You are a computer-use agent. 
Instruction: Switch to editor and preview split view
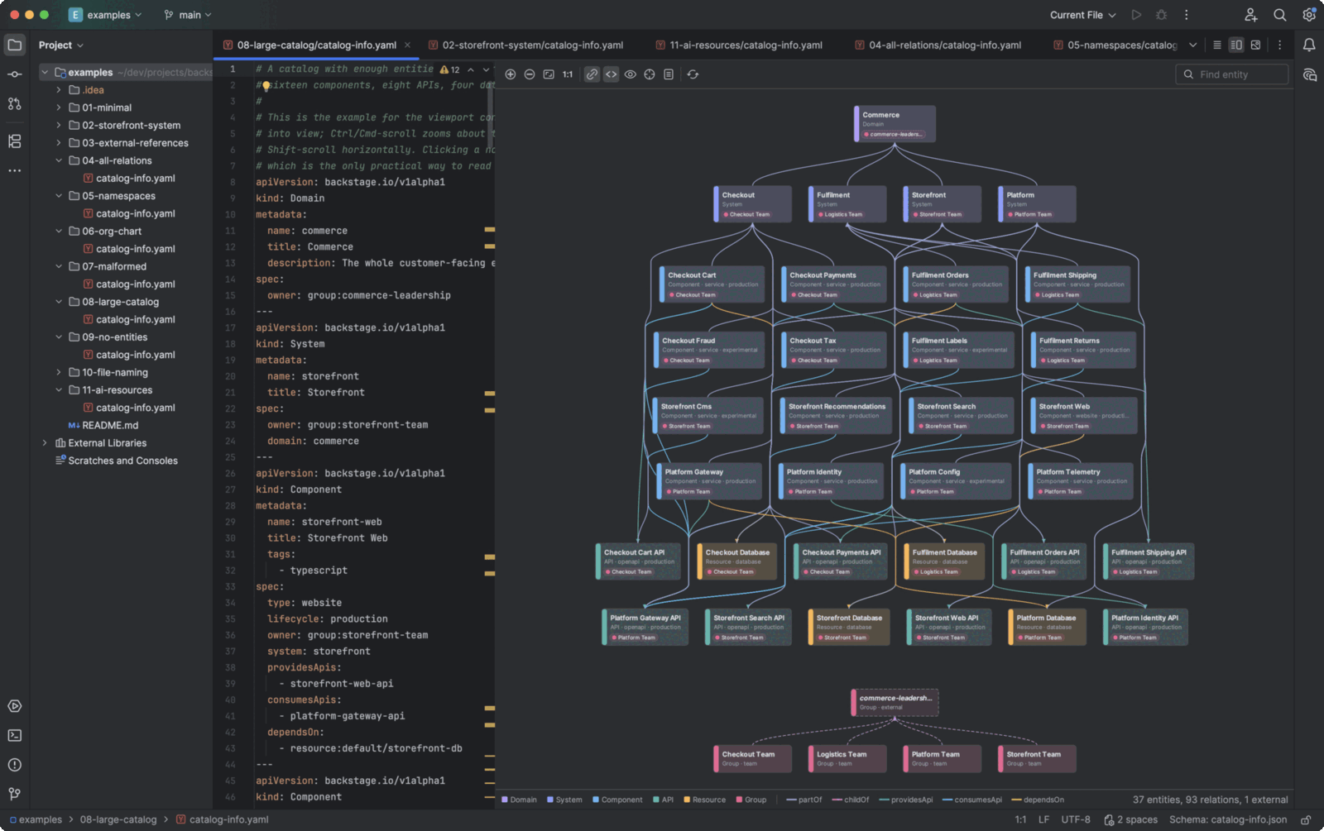click(x=1236, y=45)
